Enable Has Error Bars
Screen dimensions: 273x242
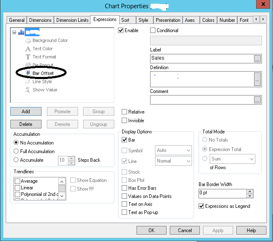click(x=124, y=188)
